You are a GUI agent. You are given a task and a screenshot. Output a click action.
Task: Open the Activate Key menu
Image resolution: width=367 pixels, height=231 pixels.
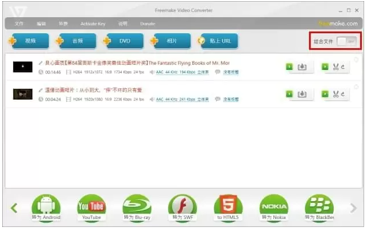[92, 24]
